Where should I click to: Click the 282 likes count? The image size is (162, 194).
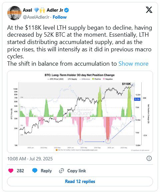coord(20,171)
